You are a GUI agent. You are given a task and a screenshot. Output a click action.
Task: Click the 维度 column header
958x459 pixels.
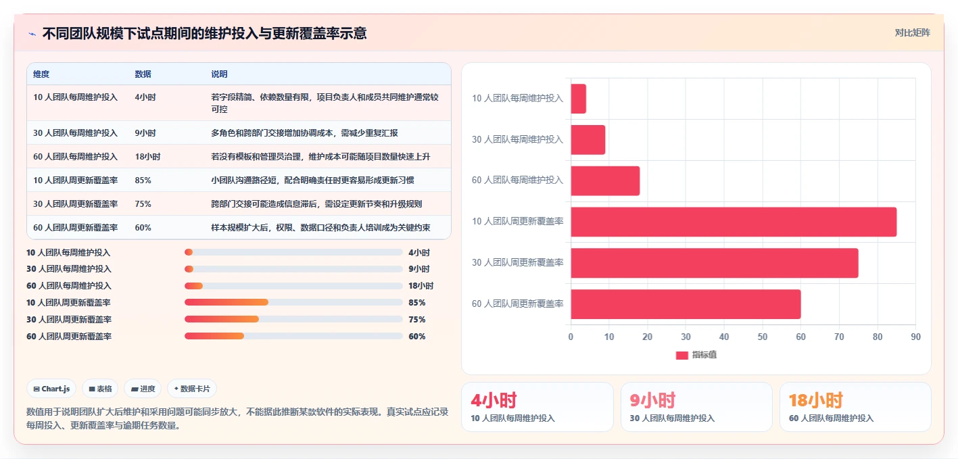coord(41,74)
